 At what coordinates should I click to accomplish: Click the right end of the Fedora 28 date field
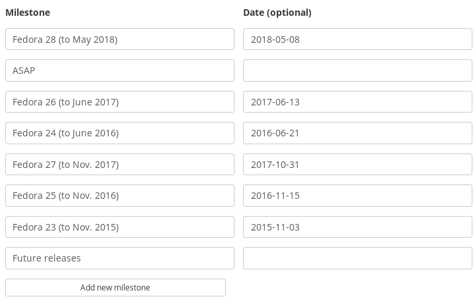(x=465, y=40)
